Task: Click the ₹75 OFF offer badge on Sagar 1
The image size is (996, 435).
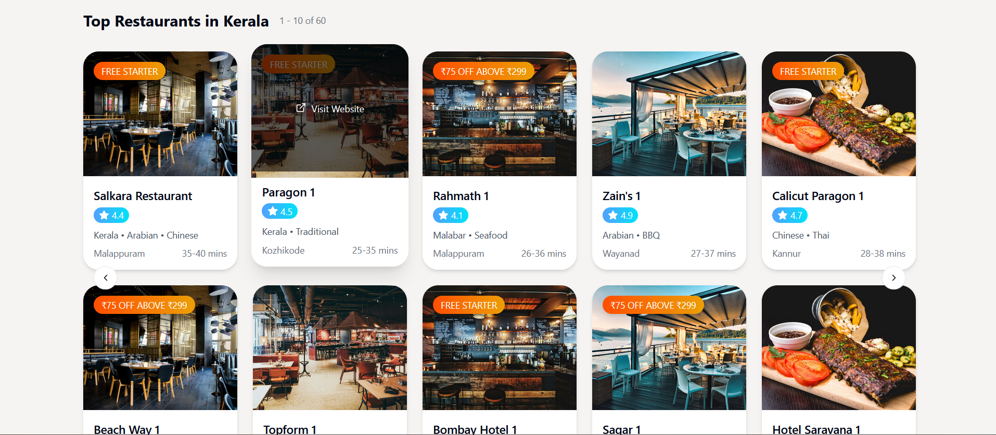Action: click(653, 305)
